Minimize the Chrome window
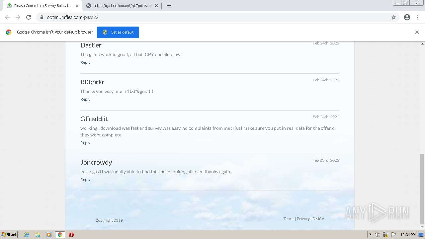Viewport: 425px width, 239px height. coord(397,3)
